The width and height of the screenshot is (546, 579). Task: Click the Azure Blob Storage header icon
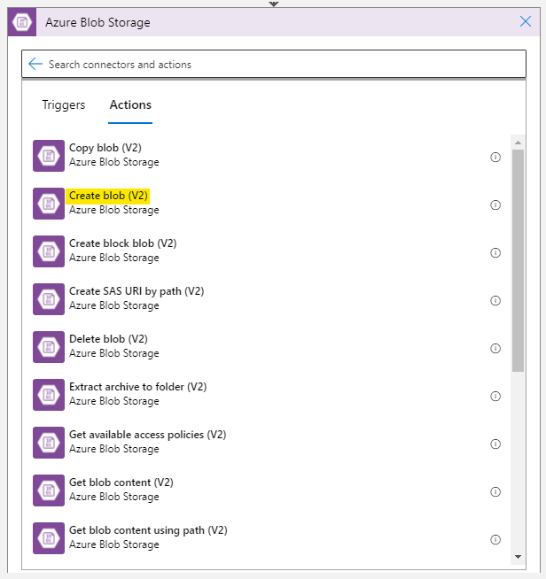[x=22, y=22]
